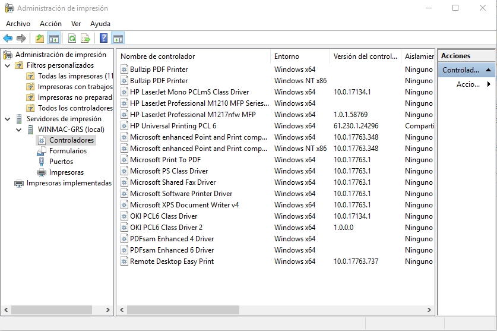
Task: Open the Acción menu
Action: 50,24
